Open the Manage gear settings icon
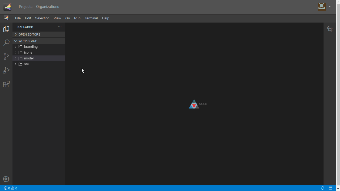340x191 pixels. click(6, 179)
